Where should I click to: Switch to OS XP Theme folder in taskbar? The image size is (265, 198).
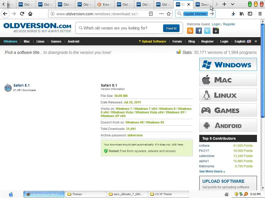168,194
